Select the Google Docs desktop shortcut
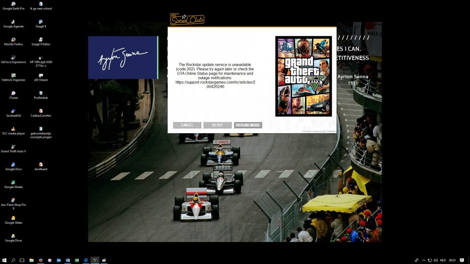 coord(14,166)
